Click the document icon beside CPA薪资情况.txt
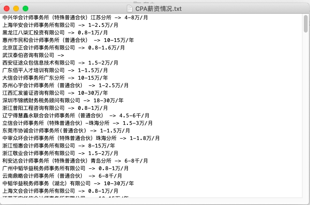Screen dimensions: 310x205 (x=129, y=8)
